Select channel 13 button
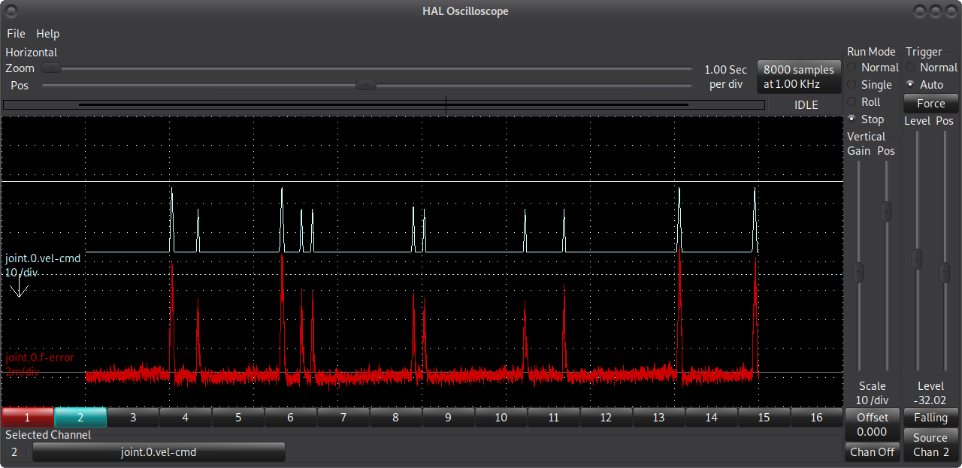 point(659,417)
